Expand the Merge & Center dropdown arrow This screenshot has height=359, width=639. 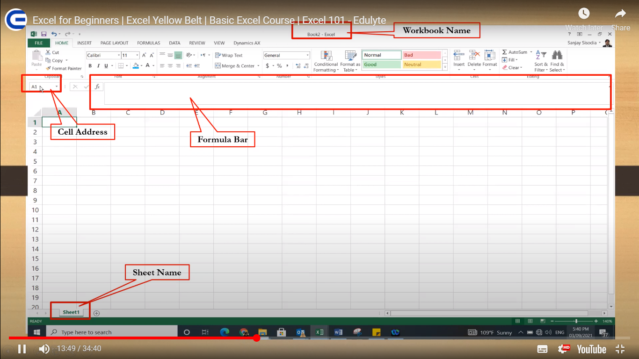tap(258, 66)
